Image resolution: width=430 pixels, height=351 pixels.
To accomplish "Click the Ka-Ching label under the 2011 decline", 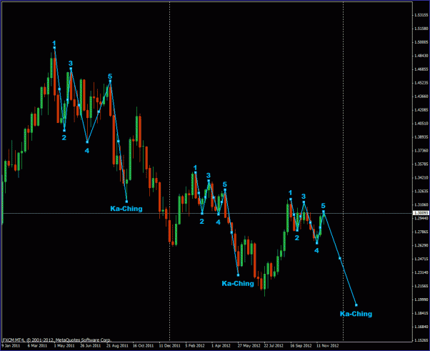I will pyautogui.click(x=126, y=209).
